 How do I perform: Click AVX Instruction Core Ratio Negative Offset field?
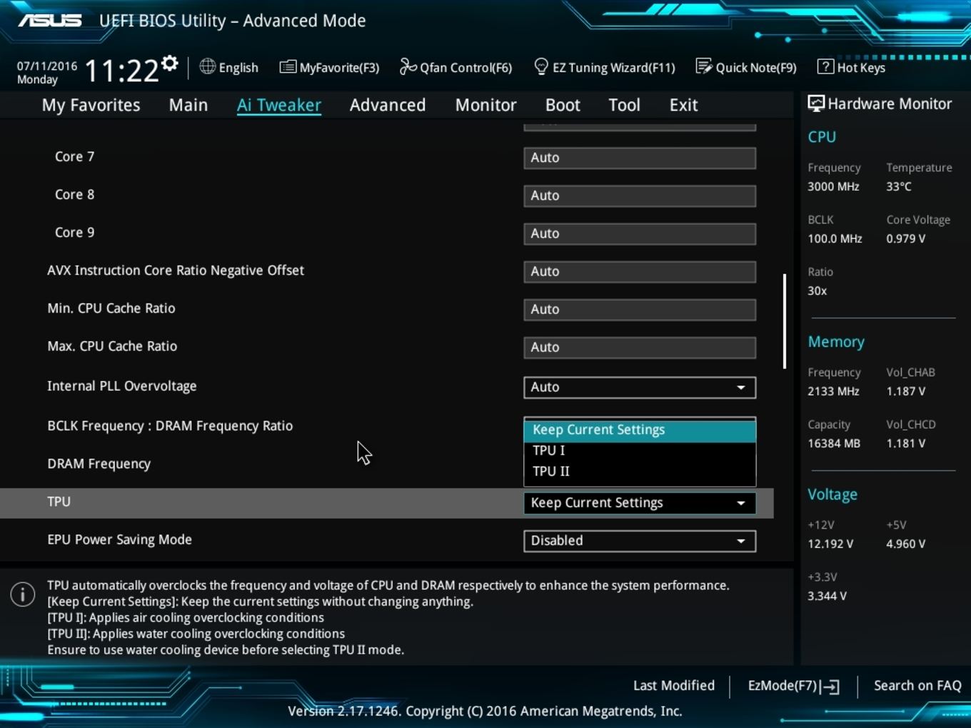tap(640, 271)
